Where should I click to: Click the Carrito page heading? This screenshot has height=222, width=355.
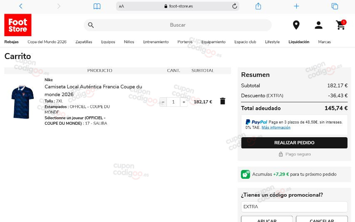coord(17,56)
